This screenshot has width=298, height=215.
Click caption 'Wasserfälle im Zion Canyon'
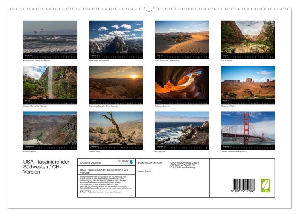click(x=35, y=106)
